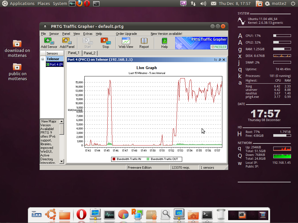Launch system monitor from top panel icon
Viewport: 298px width, 223px height.
click(x=72, y=3)
